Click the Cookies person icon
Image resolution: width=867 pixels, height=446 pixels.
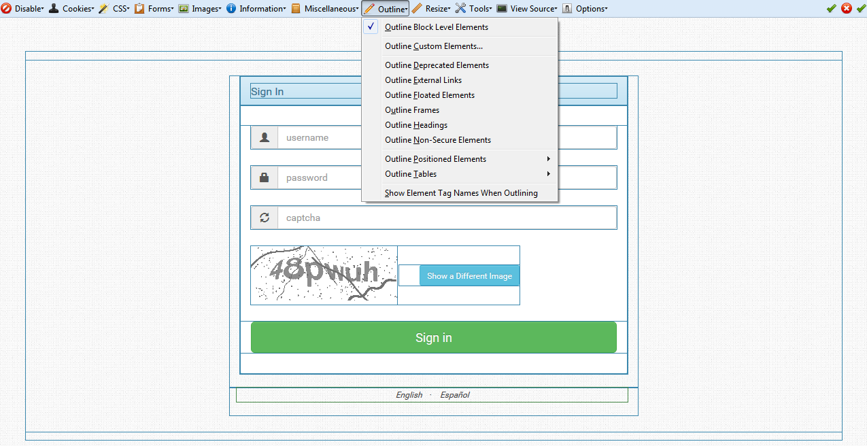(x=54, y=9)
